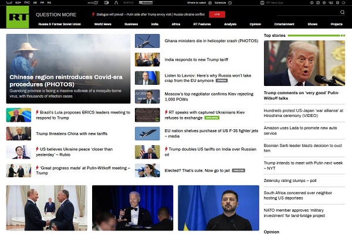Click the RT logo home icon
The height and width of the screenshot is (234, 352).
(x=18, y=17)
